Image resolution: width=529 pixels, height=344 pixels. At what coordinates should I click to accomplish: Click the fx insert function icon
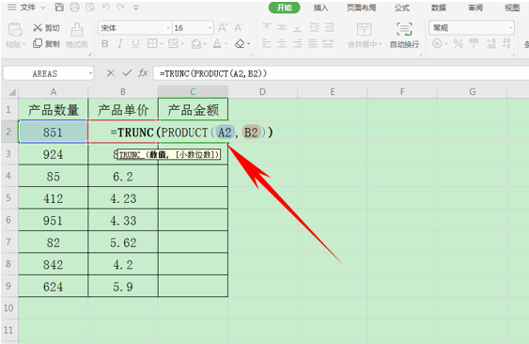143,73
